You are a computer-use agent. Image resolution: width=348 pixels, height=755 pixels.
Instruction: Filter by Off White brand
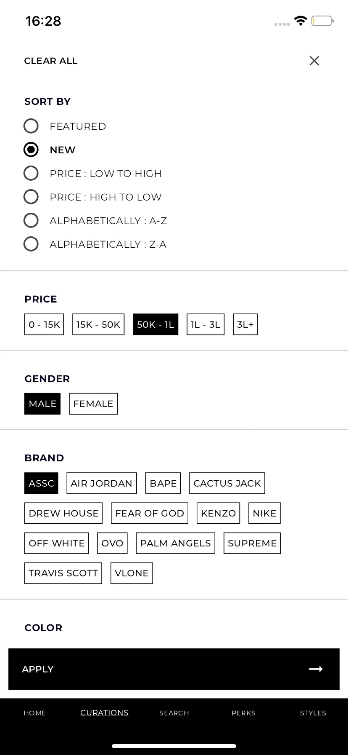(x=56, y=543)
